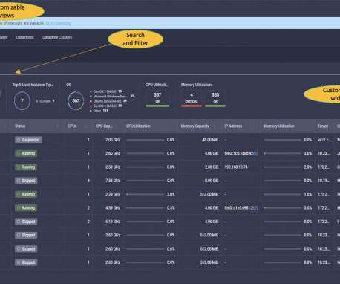
Task: Follow the link in the blue notification banner
Action: 58,23
